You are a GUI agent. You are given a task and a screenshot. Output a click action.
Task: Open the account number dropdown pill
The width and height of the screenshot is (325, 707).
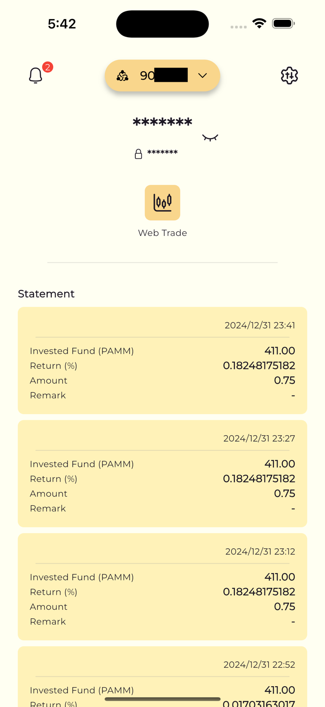[162, 75]
